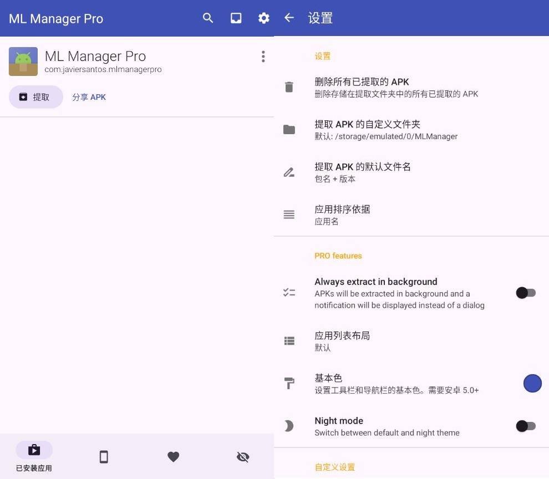This screenshot has height=479, width=549.
Task: Toggle the Night mode switch
Action: [525, 426]
